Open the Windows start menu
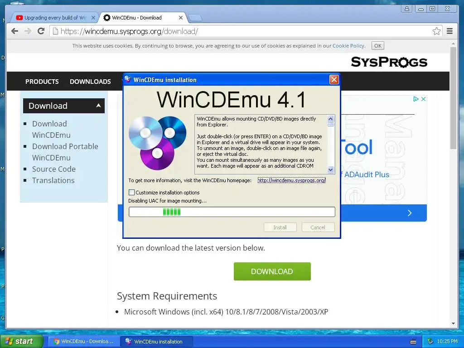464x348 pixels. click(x=22, y=341)
